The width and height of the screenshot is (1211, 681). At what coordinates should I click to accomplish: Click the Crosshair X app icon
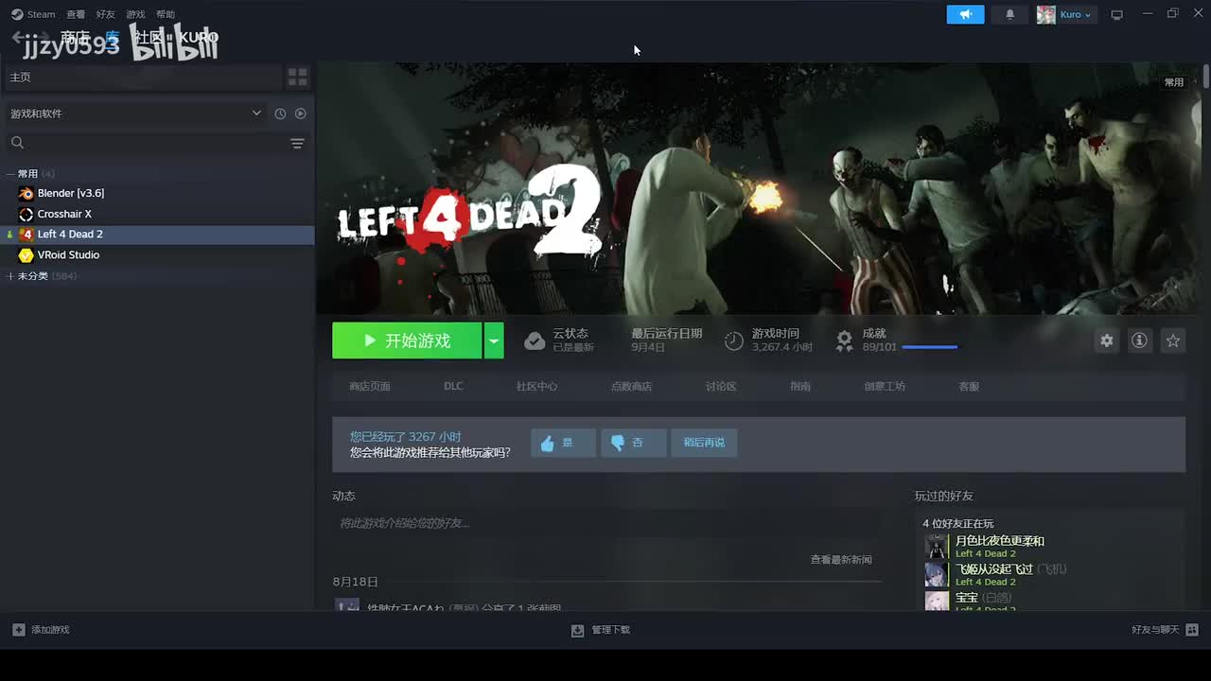[26, 214]
